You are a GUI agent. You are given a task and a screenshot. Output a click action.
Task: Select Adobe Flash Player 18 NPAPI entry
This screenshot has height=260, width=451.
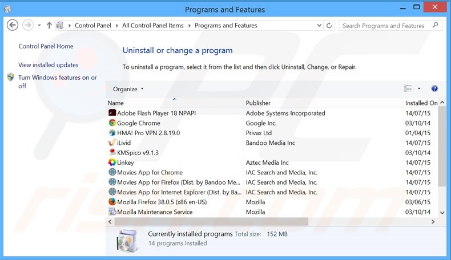point(156,113)
